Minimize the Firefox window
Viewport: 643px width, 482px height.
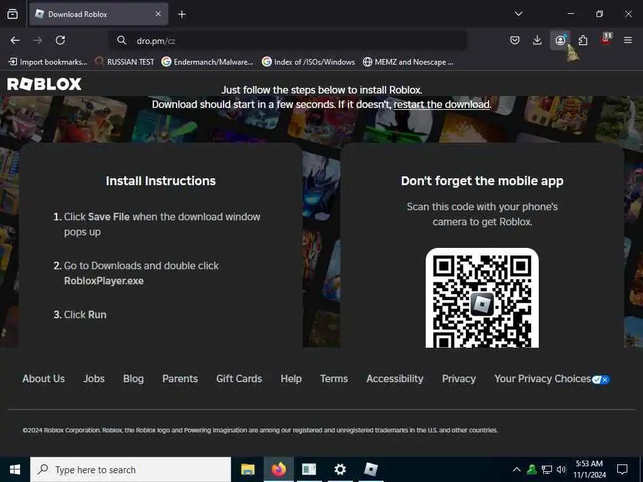pyautogui.click(x=570, y=14)
